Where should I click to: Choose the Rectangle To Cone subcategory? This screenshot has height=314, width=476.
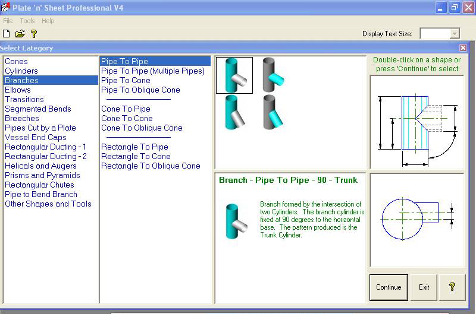click(155, 156)
